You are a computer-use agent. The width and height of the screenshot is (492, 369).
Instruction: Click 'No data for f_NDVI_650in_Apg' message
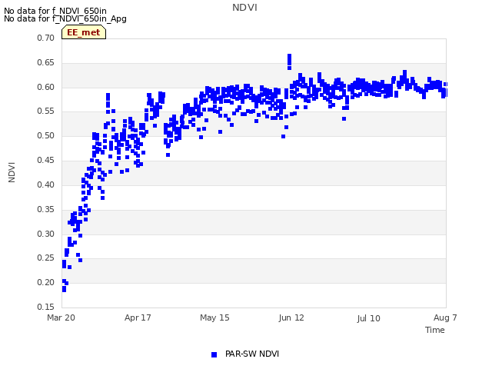(x=65, y=18)
